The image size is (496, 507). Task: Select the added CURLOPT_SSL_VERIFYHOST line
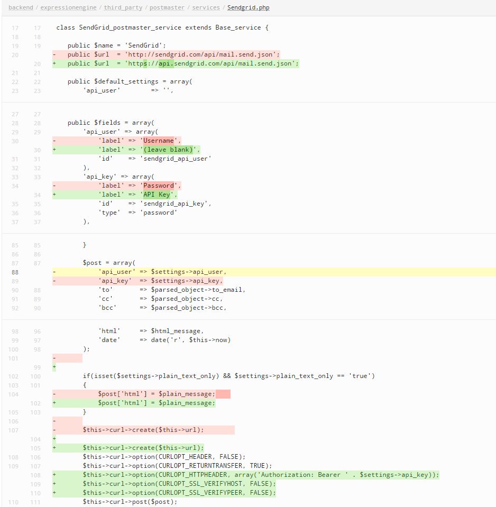click(x=164, y=484)
